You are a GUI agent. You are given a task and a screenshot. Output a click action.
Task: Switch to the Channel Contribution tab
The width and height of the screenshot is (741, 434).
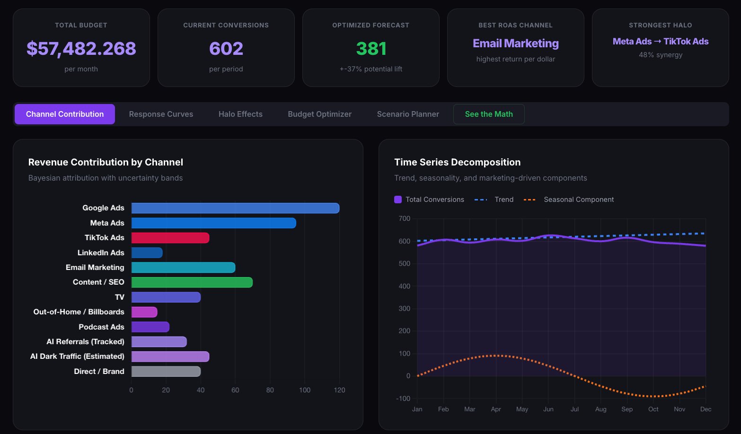65,114
